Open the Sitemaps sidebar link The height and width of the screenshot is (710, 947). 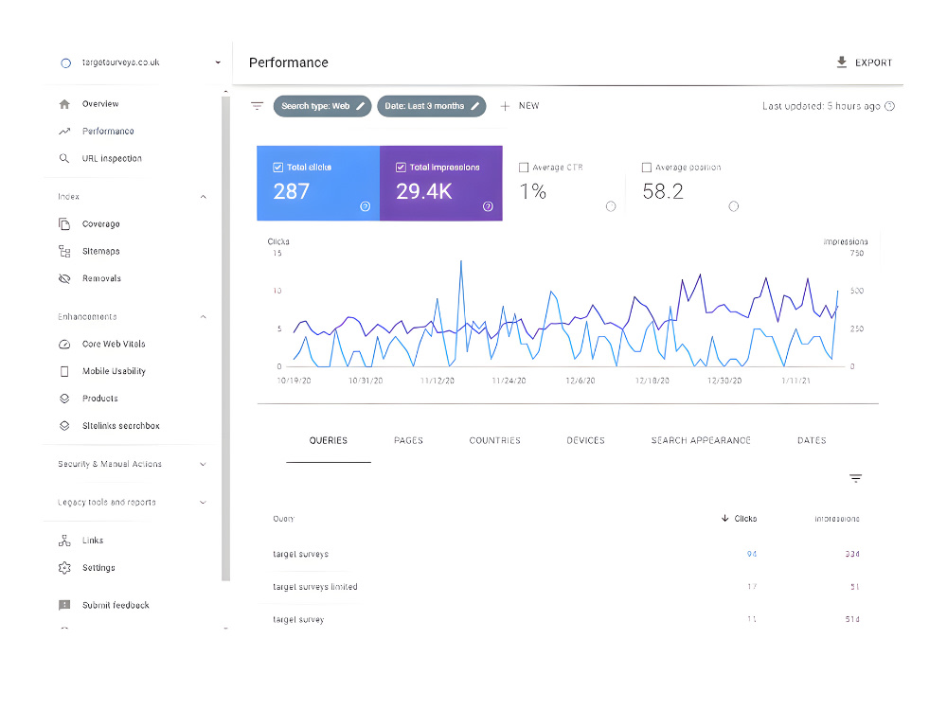101,251
